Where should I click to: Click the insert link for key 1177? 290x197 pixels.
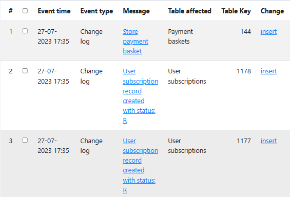pos(268,141)
